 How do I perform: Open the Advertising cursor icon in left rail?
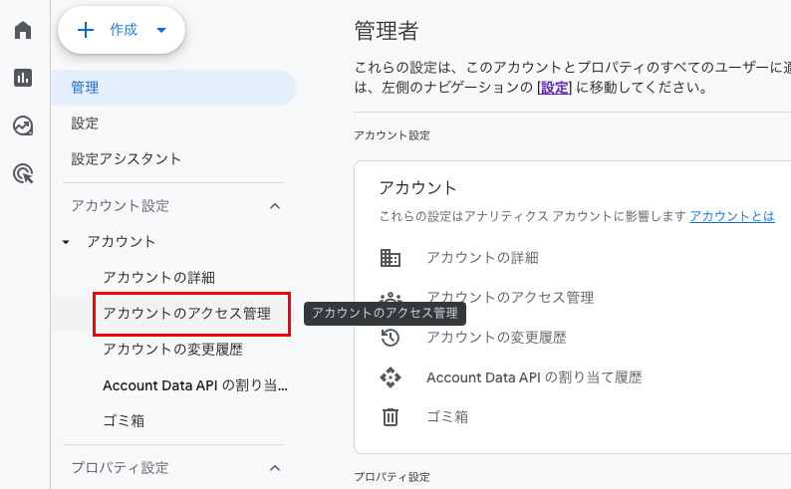coord(23,174)
